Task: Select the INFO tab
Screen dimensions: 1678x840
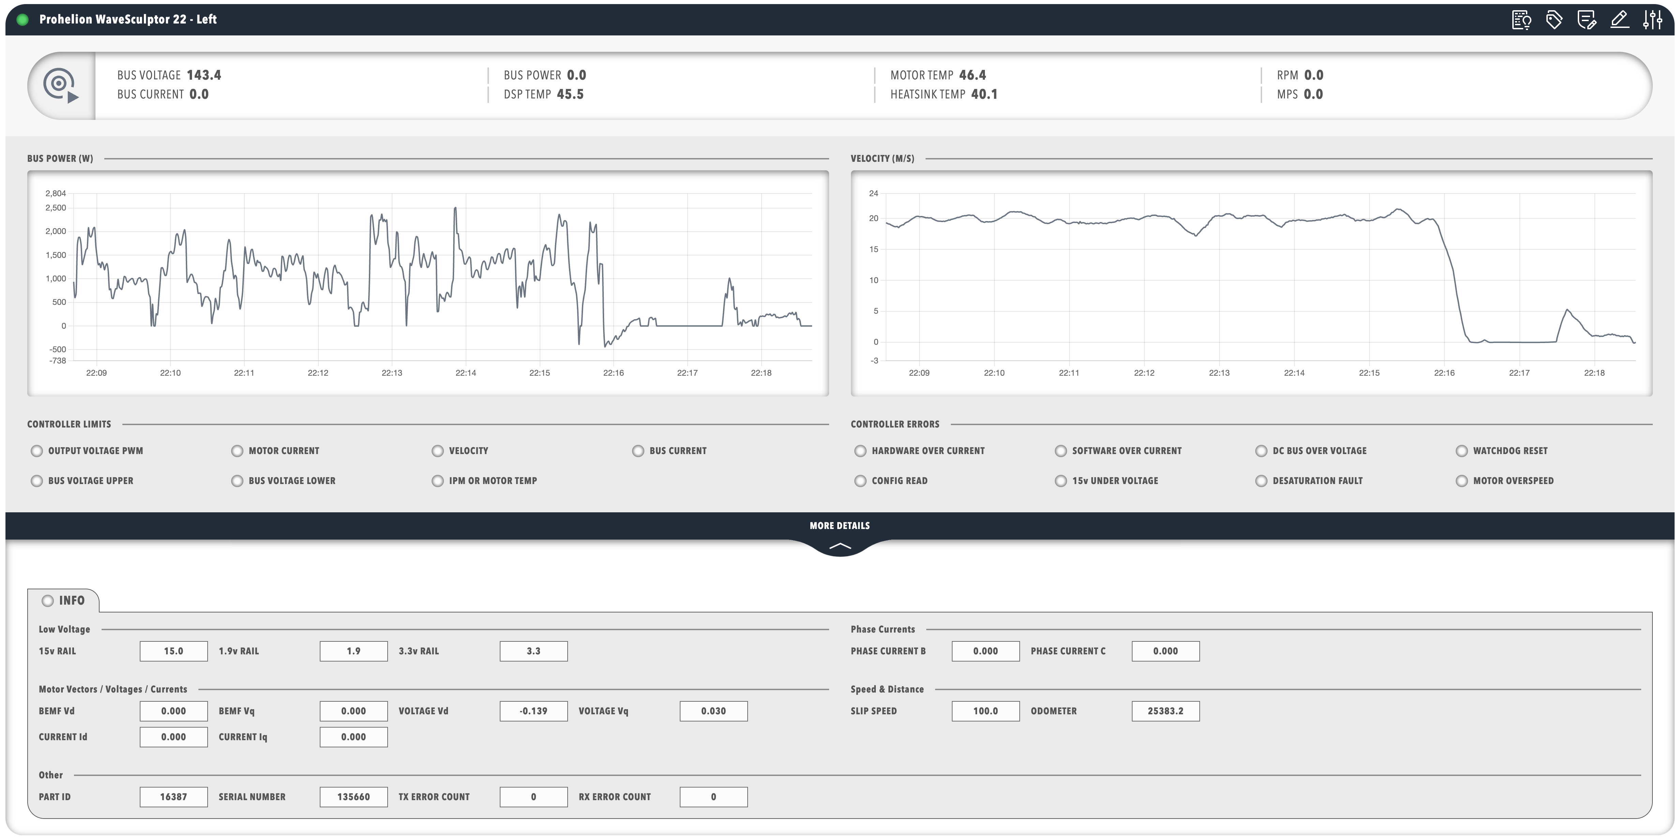Action: 63,601
